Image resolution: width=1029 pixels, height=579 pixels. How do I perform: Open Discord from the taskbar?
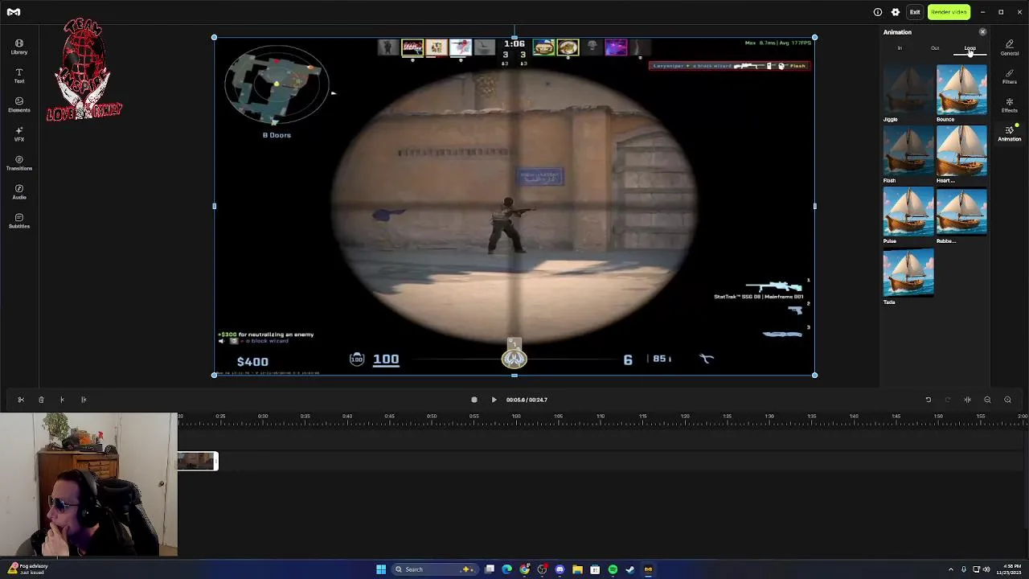tap(560, 569)
